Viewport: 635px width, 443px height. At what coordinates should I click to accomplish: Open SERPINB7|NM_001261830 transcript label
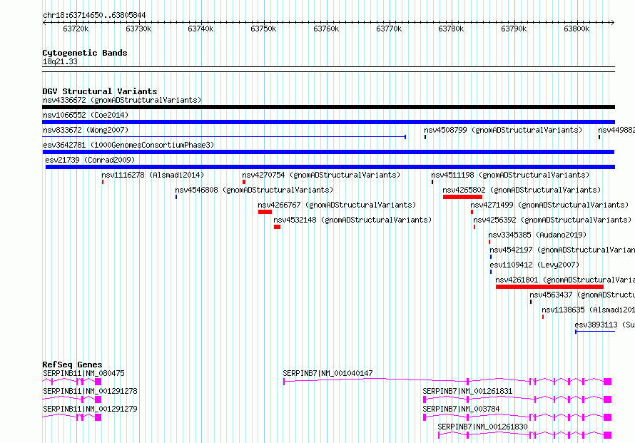[483, 427]
